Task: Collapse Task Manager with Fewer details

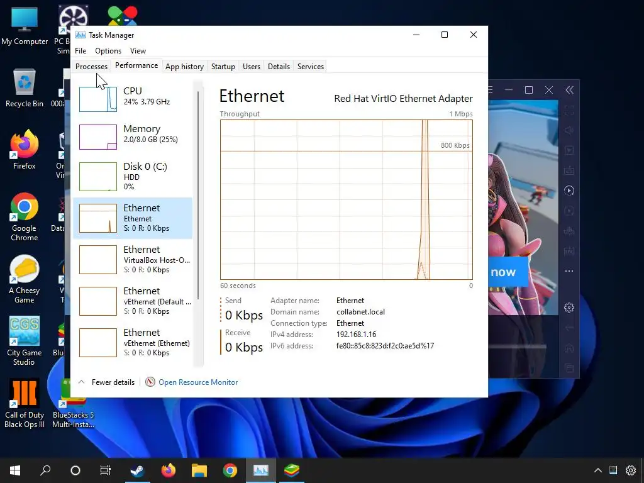Action: point(106,382)
